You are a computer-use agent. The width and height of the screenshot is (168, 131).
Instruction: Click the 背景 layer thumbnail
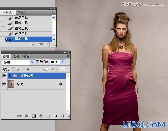click(11, 84)
